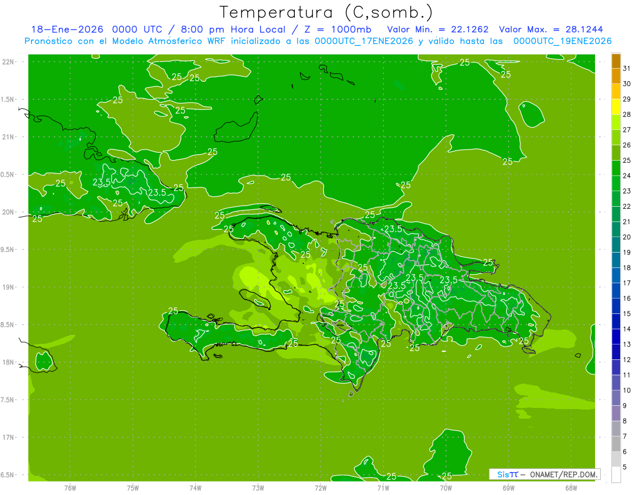Click the "19N" latitude axis label
Image resolution: width=641 pixels, height=495 pixels.
[9, 287]
